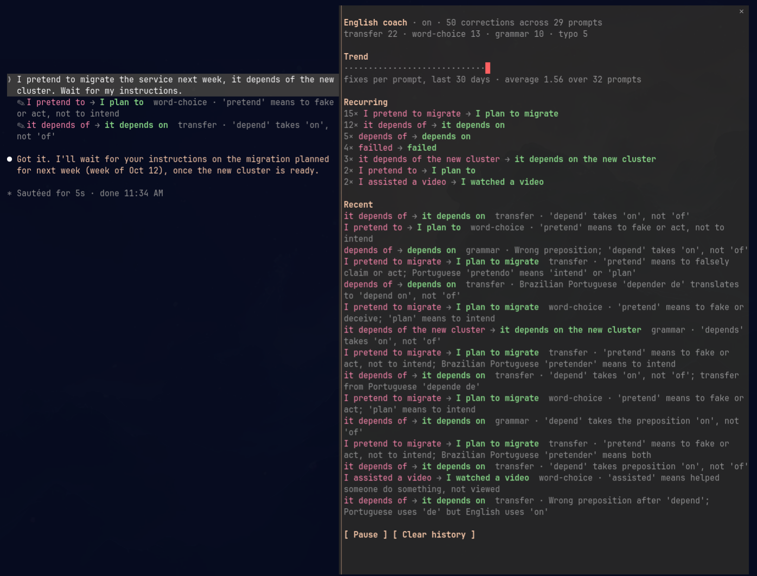Click the 'Recent' section heading
This screenshot has height=576, width=757.
[358, 205]
